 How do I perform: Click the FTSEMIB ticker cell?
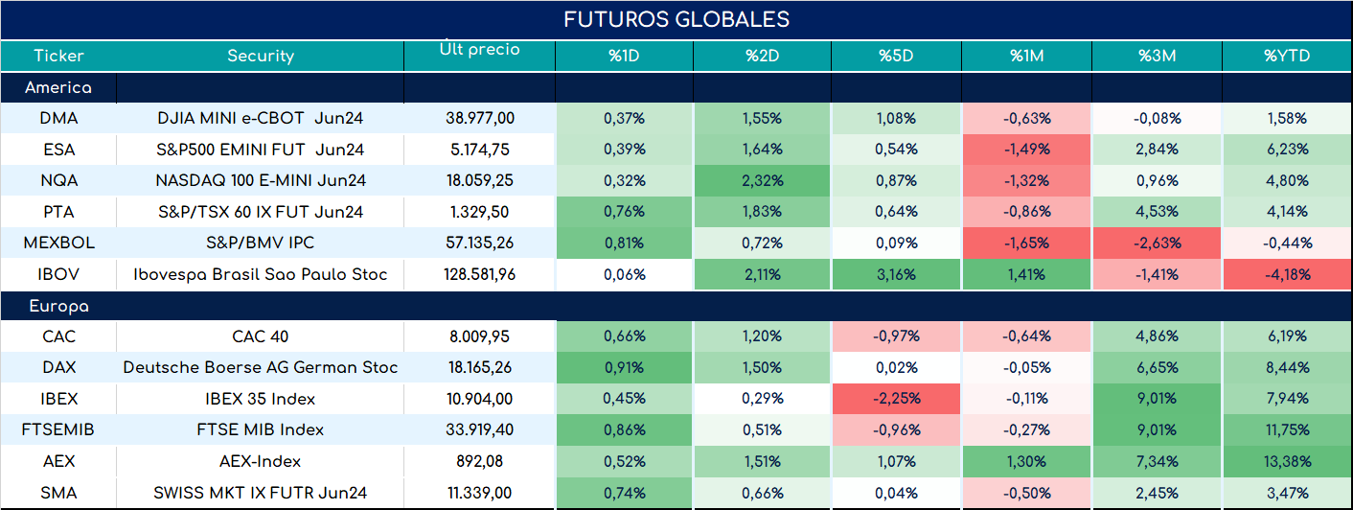(59, 429)
